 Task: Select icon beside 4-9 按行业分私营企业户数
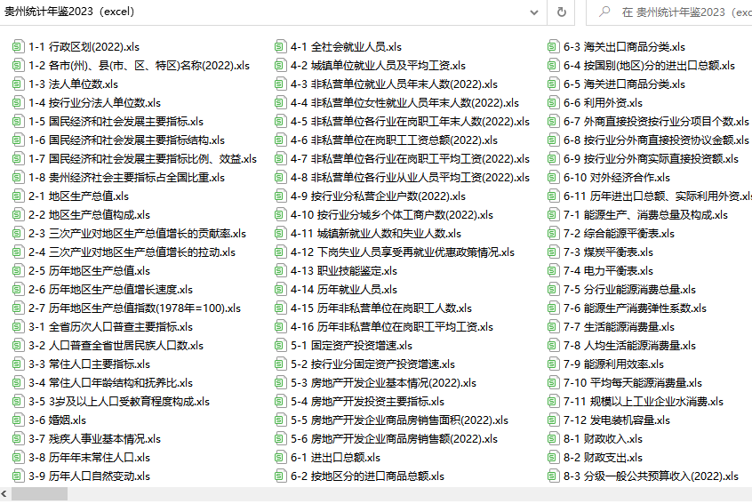pyautogui.click(x=280, y=196)
